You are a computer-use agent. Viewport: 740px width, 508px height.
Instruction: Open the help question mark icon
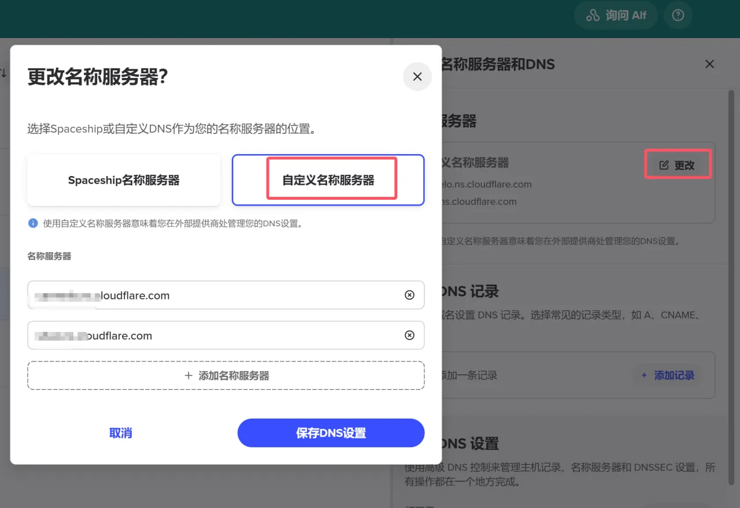678,16
